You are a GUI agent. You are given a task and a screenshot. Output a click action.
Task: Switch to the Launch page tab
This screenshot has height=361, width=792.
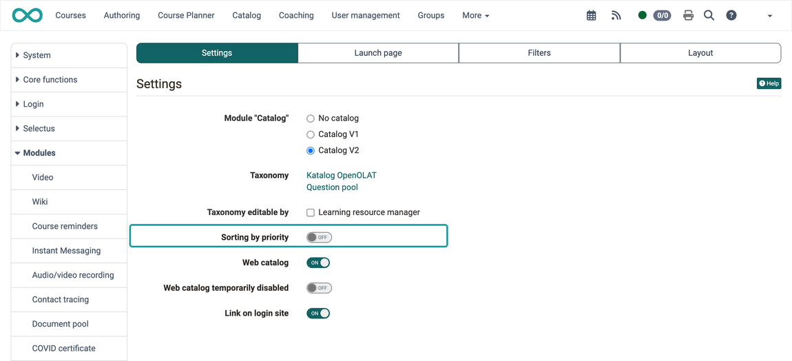coord(378,53)
